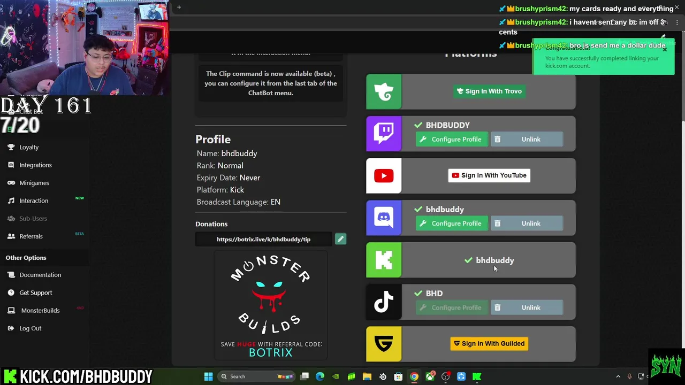Click the YouTube platform logo icon
This screenshot has width=685, height=385.
384,175
